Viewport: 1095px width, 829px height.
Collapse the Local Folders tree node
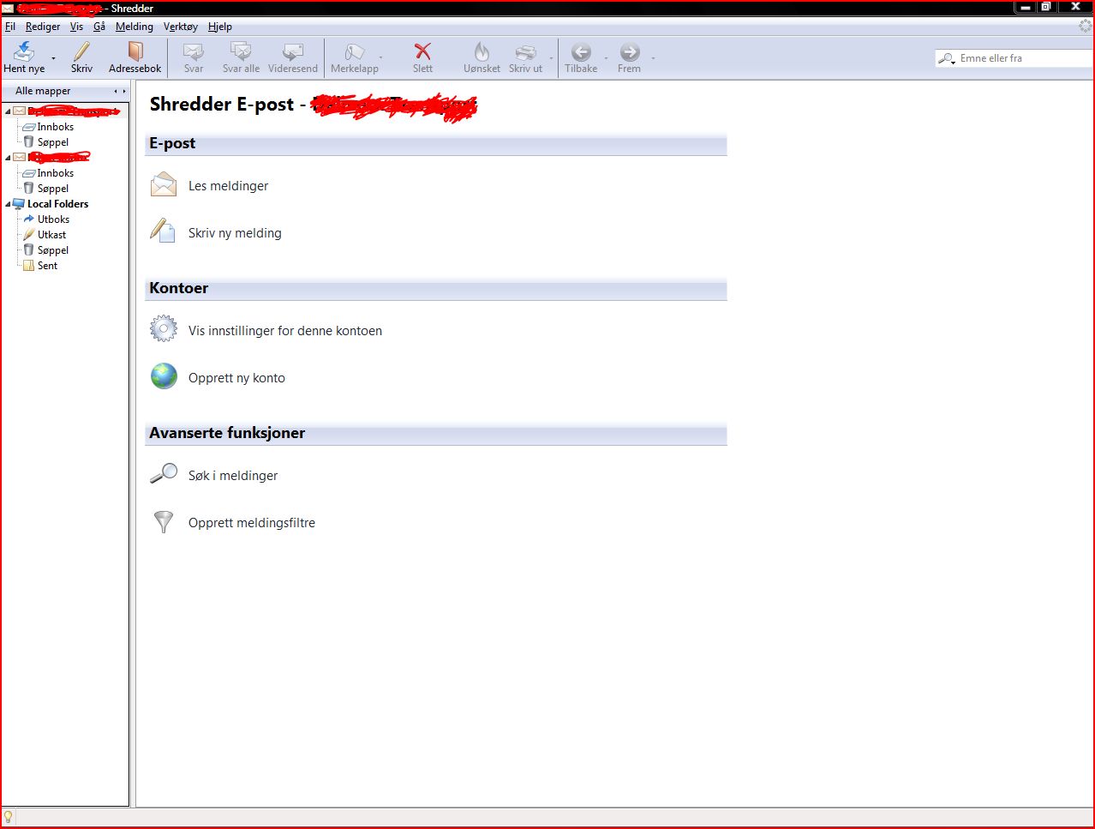pyautogui.click(x=9, y=204)
